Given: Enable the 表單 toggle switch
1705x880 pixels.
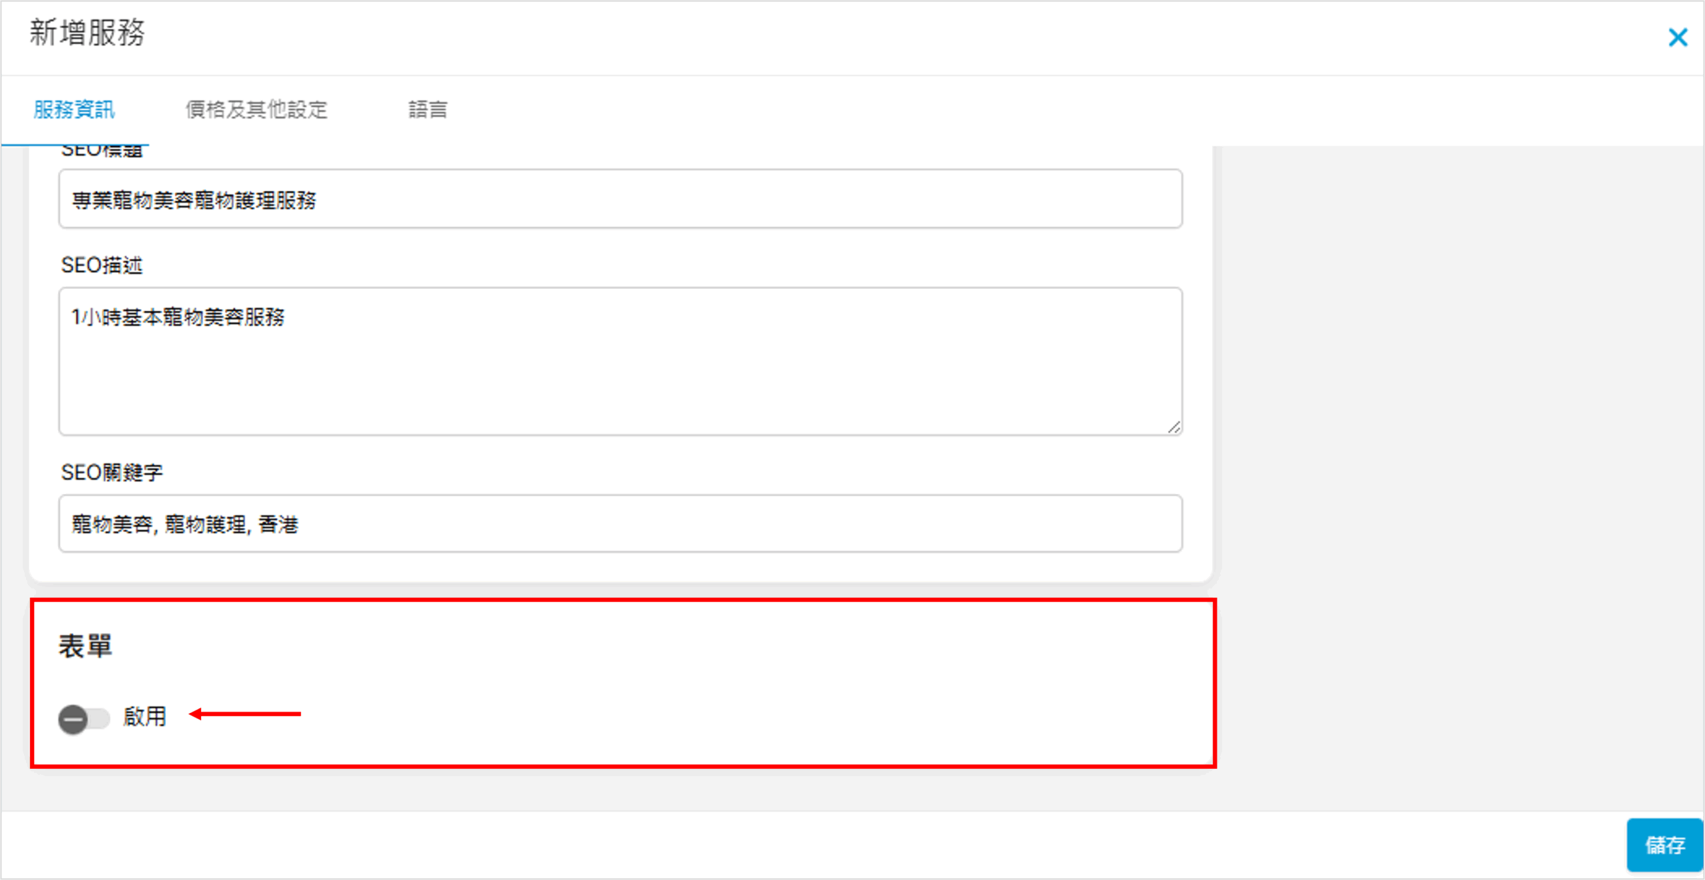Looking at the screenshot, I should tap(83, 719).
